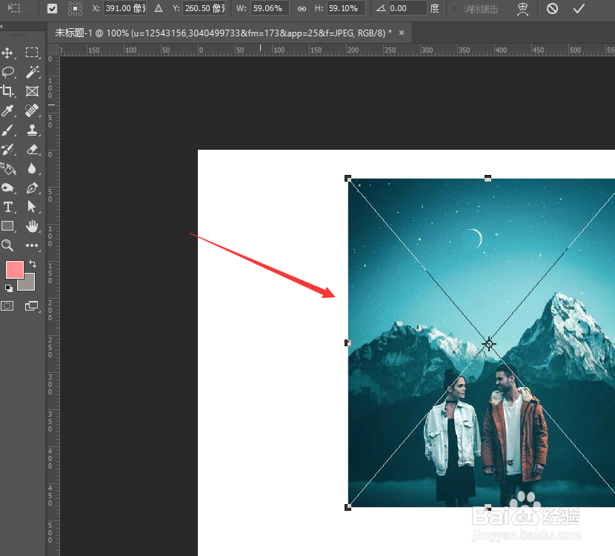Viewport: 615px width, 556px height.
Task: Select the Crop tool
Action: (x=7, y=91)
